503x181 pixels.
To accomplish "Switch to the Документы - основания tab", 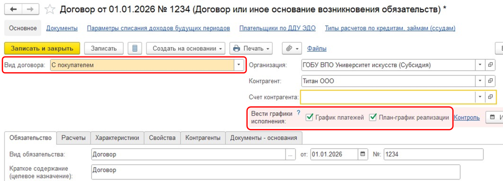I will [x=264, y=138].
